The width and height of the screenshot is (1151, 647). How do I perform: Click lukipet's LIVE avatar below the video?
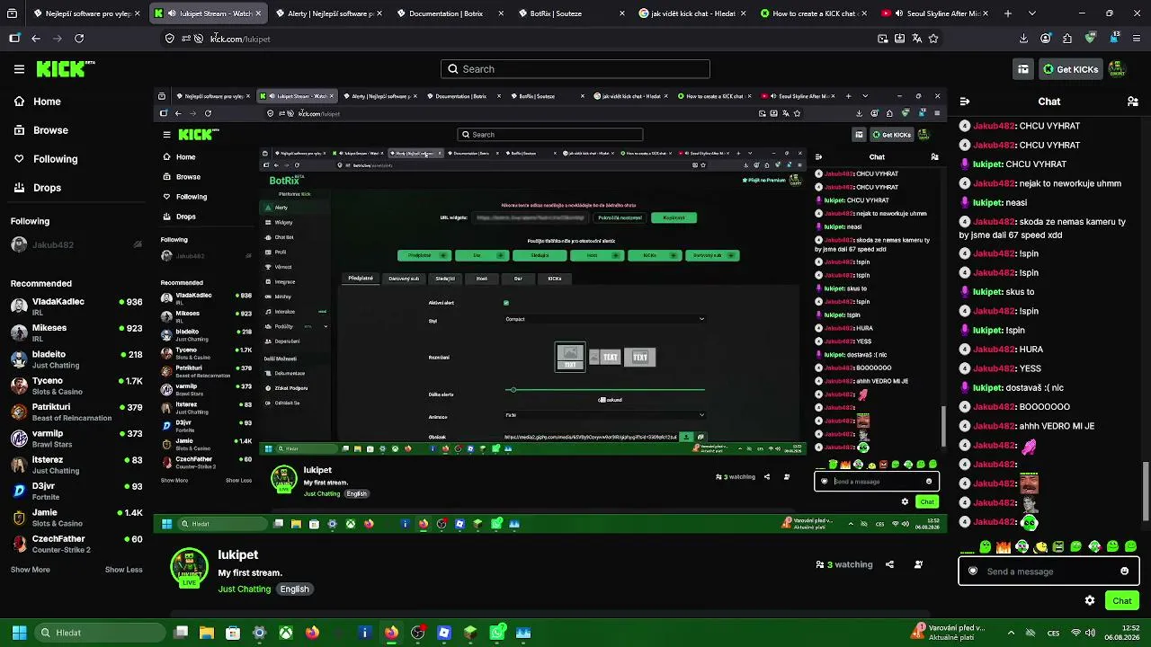click(x=190, y=568)
